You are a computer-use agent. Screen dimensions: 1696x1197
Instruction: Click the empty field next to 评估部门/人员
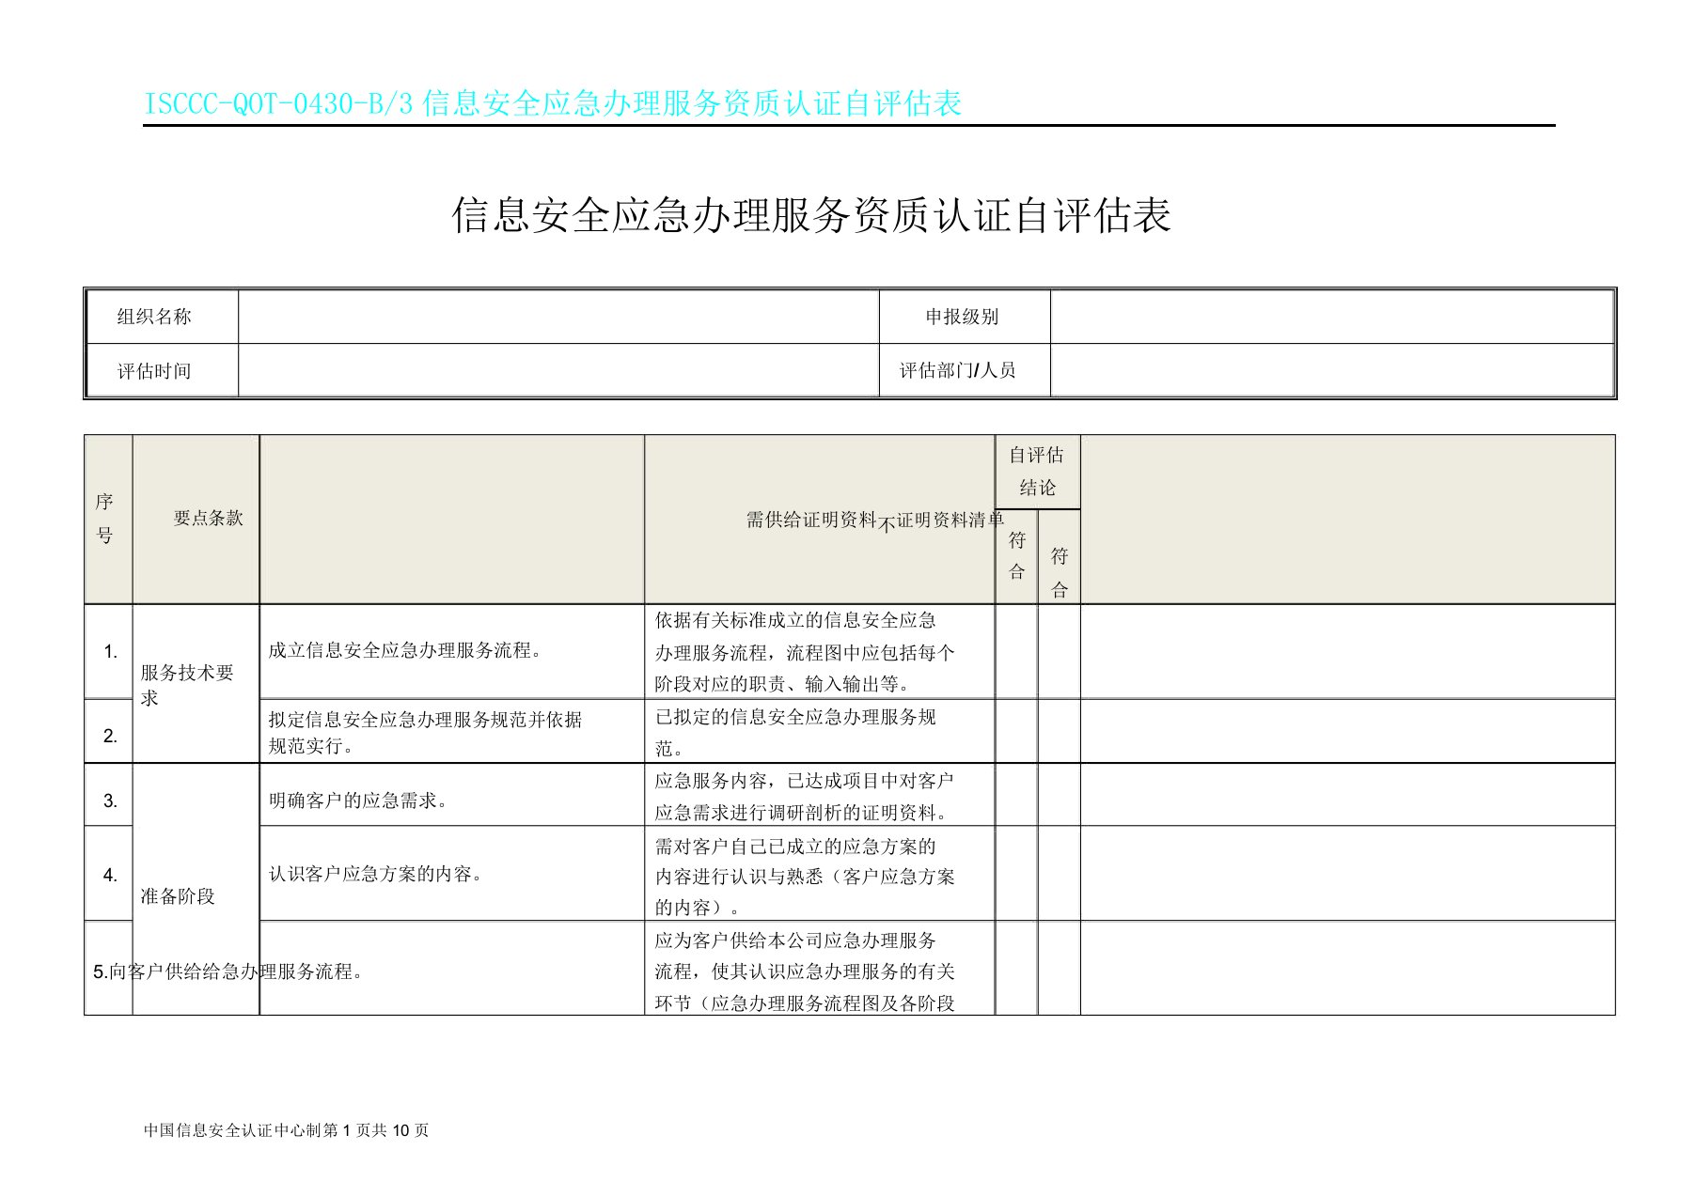1331,370
